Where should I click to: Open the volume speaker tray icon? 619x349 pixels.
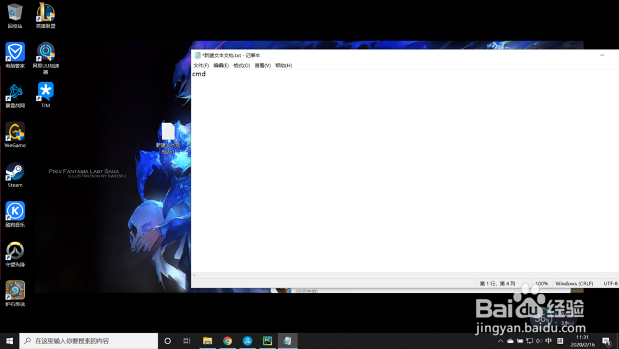pyautogui.click(x=539, y=341)
